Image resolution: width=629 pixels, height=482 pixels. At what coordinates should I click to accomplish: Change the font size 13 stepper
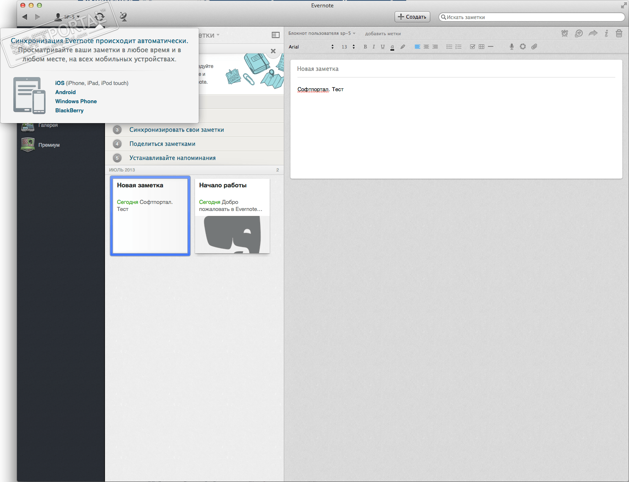(x=354, y=47)
